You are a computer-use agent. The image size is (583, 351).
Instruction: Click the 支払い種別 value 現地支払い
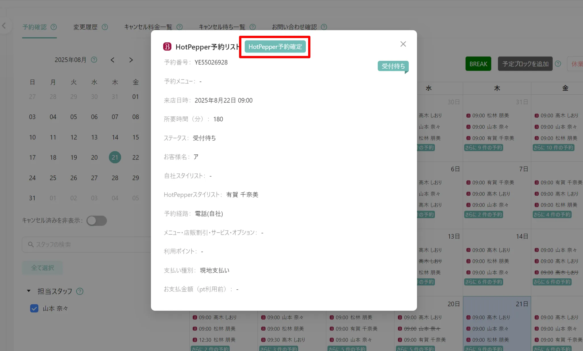coord(215,270)
